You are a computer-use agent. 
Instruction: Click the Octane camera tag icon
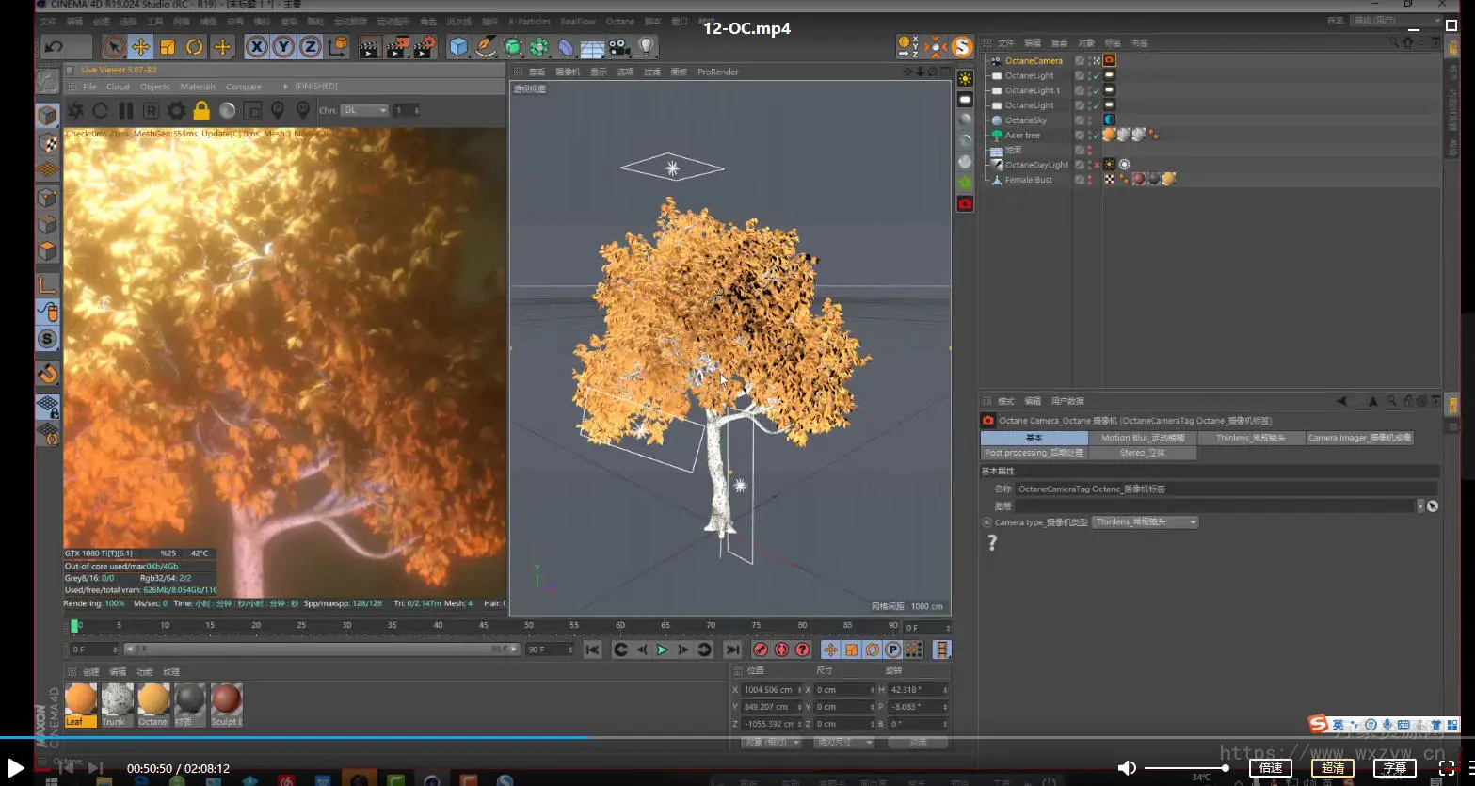click(x=1110, y=60)
